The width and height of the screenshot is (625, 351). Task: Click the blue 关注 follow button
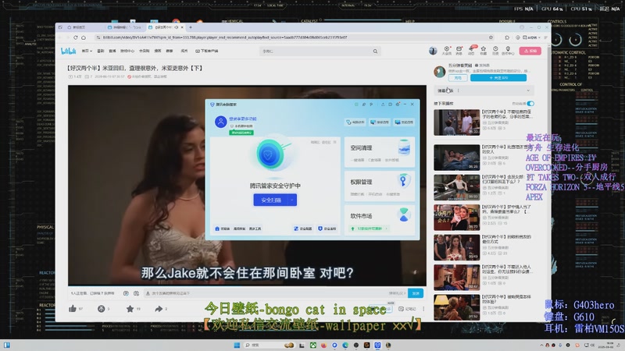coord(498,77)
